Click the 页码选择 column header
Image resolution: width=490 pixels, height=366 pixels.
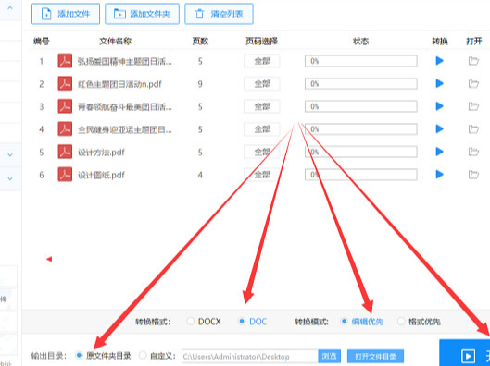262,41
